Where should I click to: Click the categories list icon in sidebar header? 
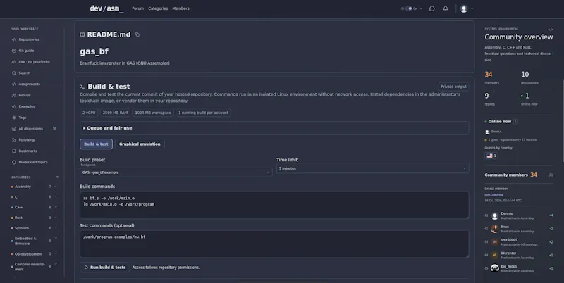[57, 177]
